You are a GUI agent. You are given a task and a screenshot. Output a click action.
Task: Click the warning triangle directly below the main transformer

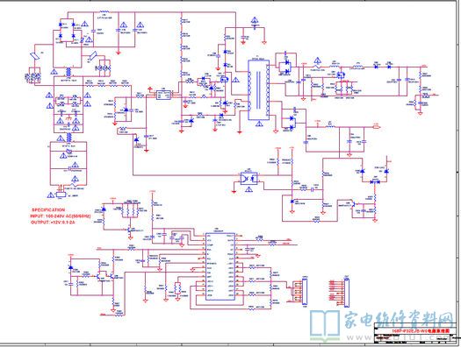click(259, 124)
